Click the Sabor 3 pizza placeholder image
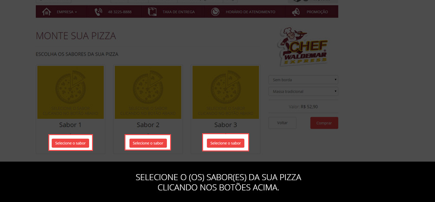435x202 pixels. click(225, 92)
